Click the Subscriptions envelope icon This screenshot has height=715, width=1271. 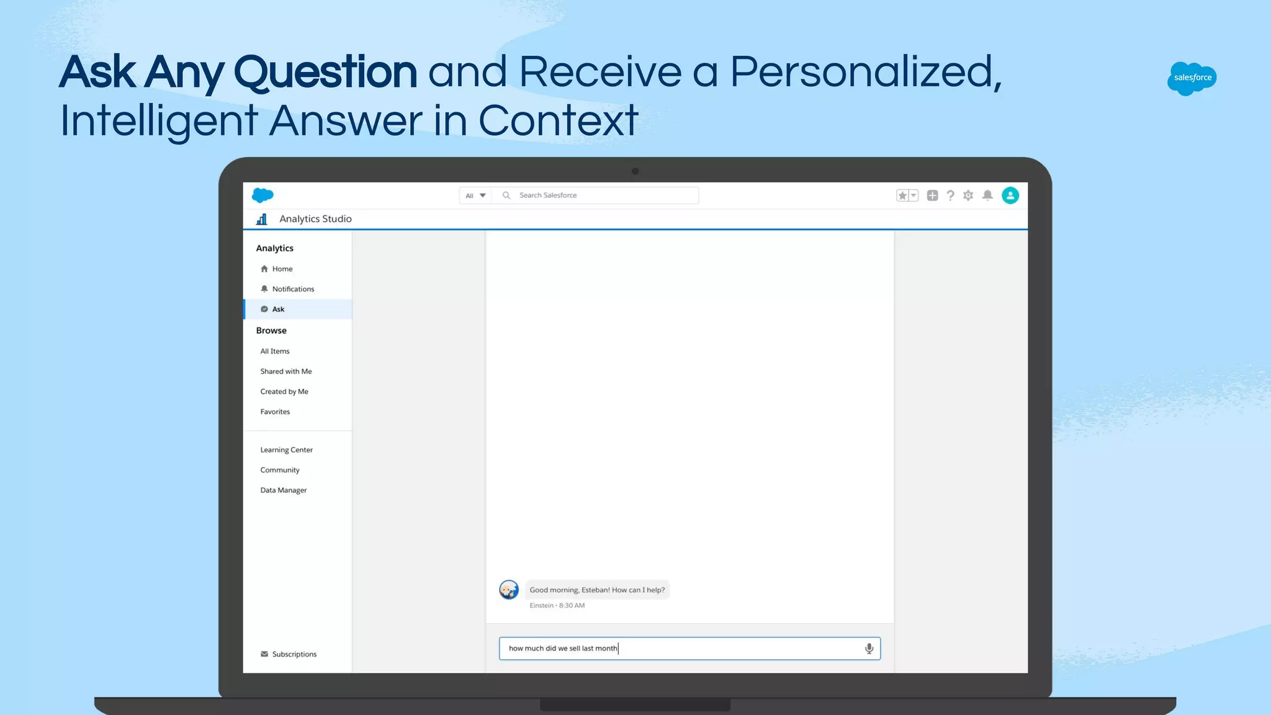pyautogui.click(x=264, y=654)
